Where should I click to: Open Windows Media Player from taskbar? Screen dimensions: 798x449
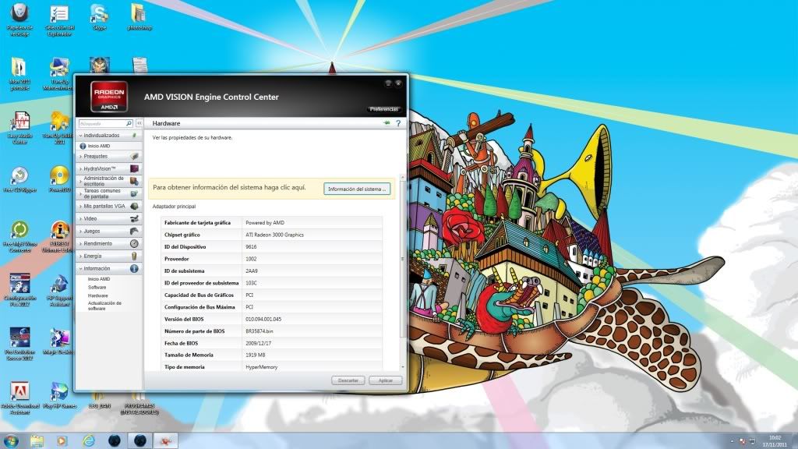62,440
